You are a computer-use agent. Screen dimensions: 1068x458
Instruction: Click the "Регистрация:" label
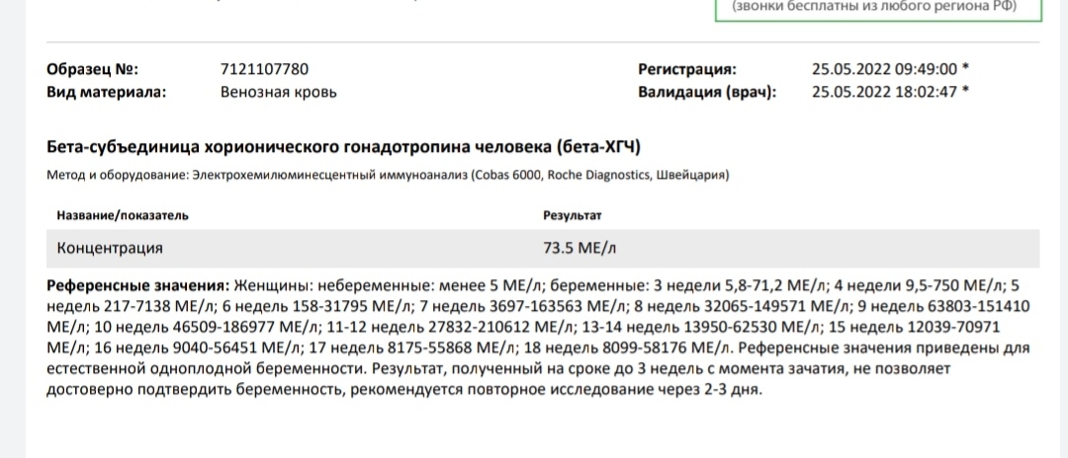click(x=688, y=69)
